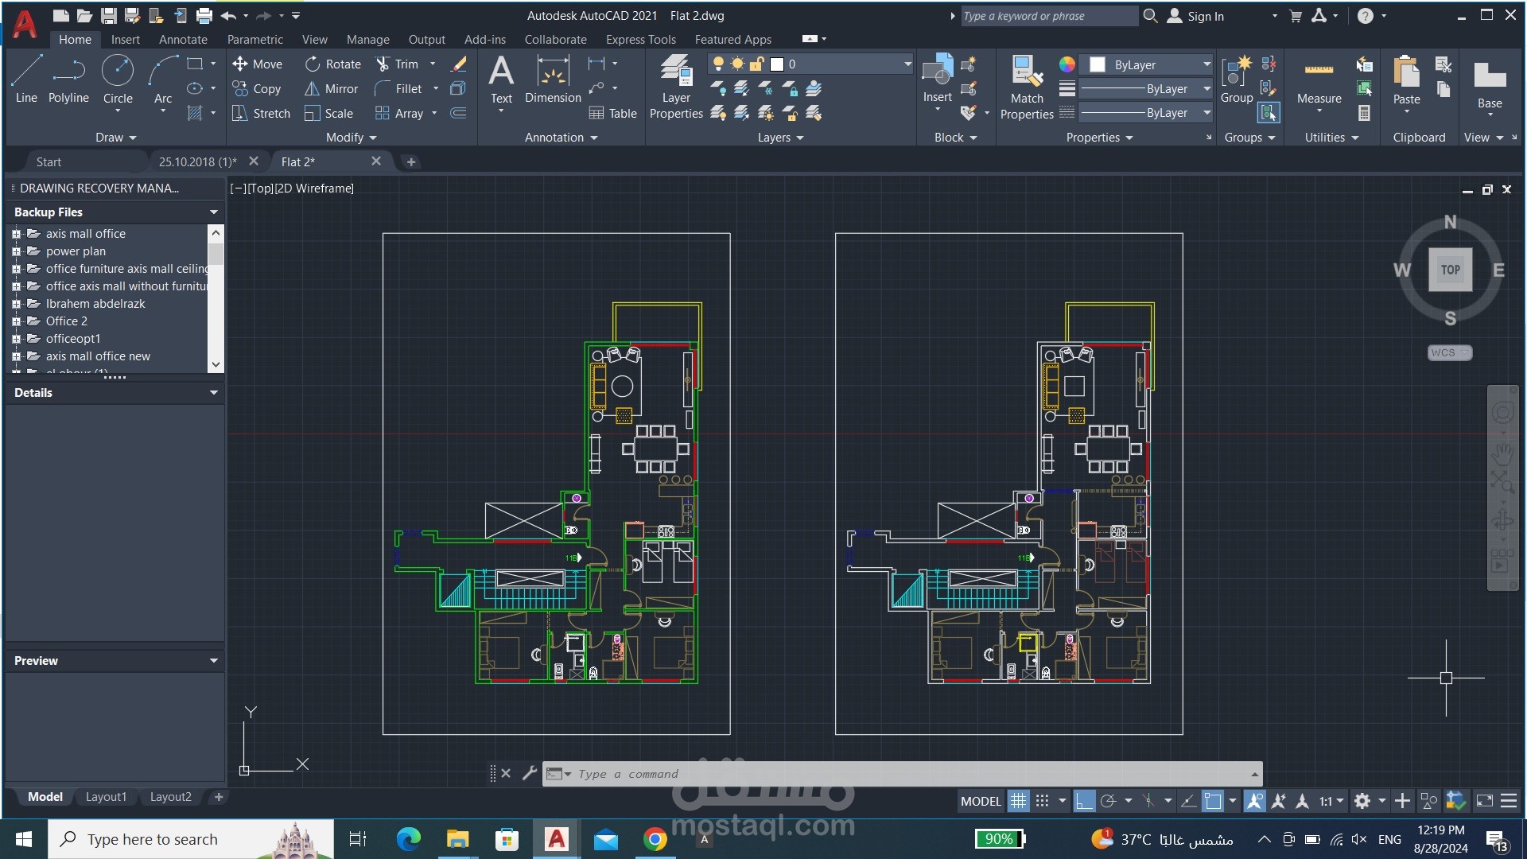
Task: Expand the Modify panel
Action: (351, 138)
